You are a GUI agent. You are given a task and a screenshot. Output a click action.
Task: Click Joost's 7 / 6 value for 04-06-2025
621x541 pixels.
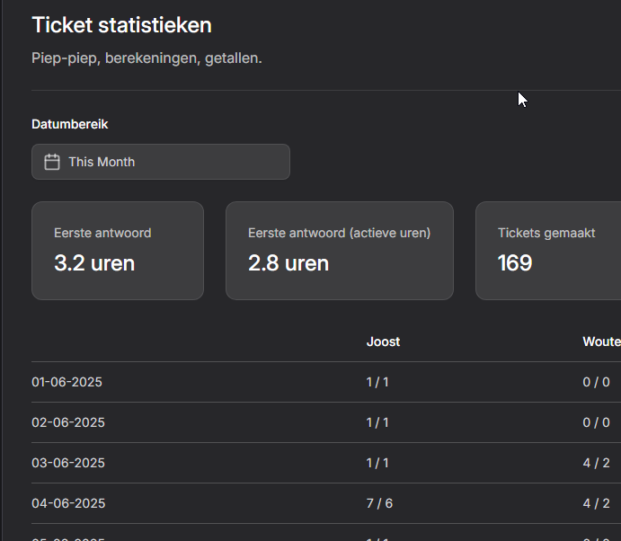click(x=379, y=503)
